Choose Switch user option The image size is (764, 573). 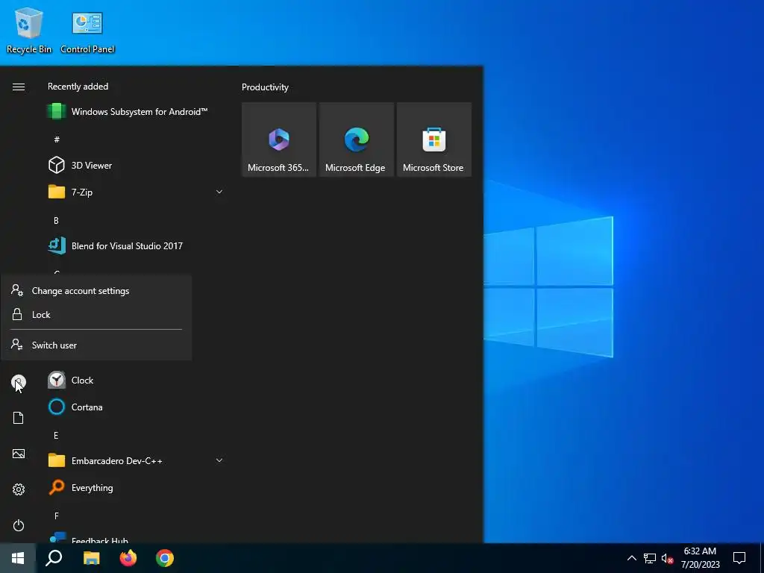[x=96, y=345]
